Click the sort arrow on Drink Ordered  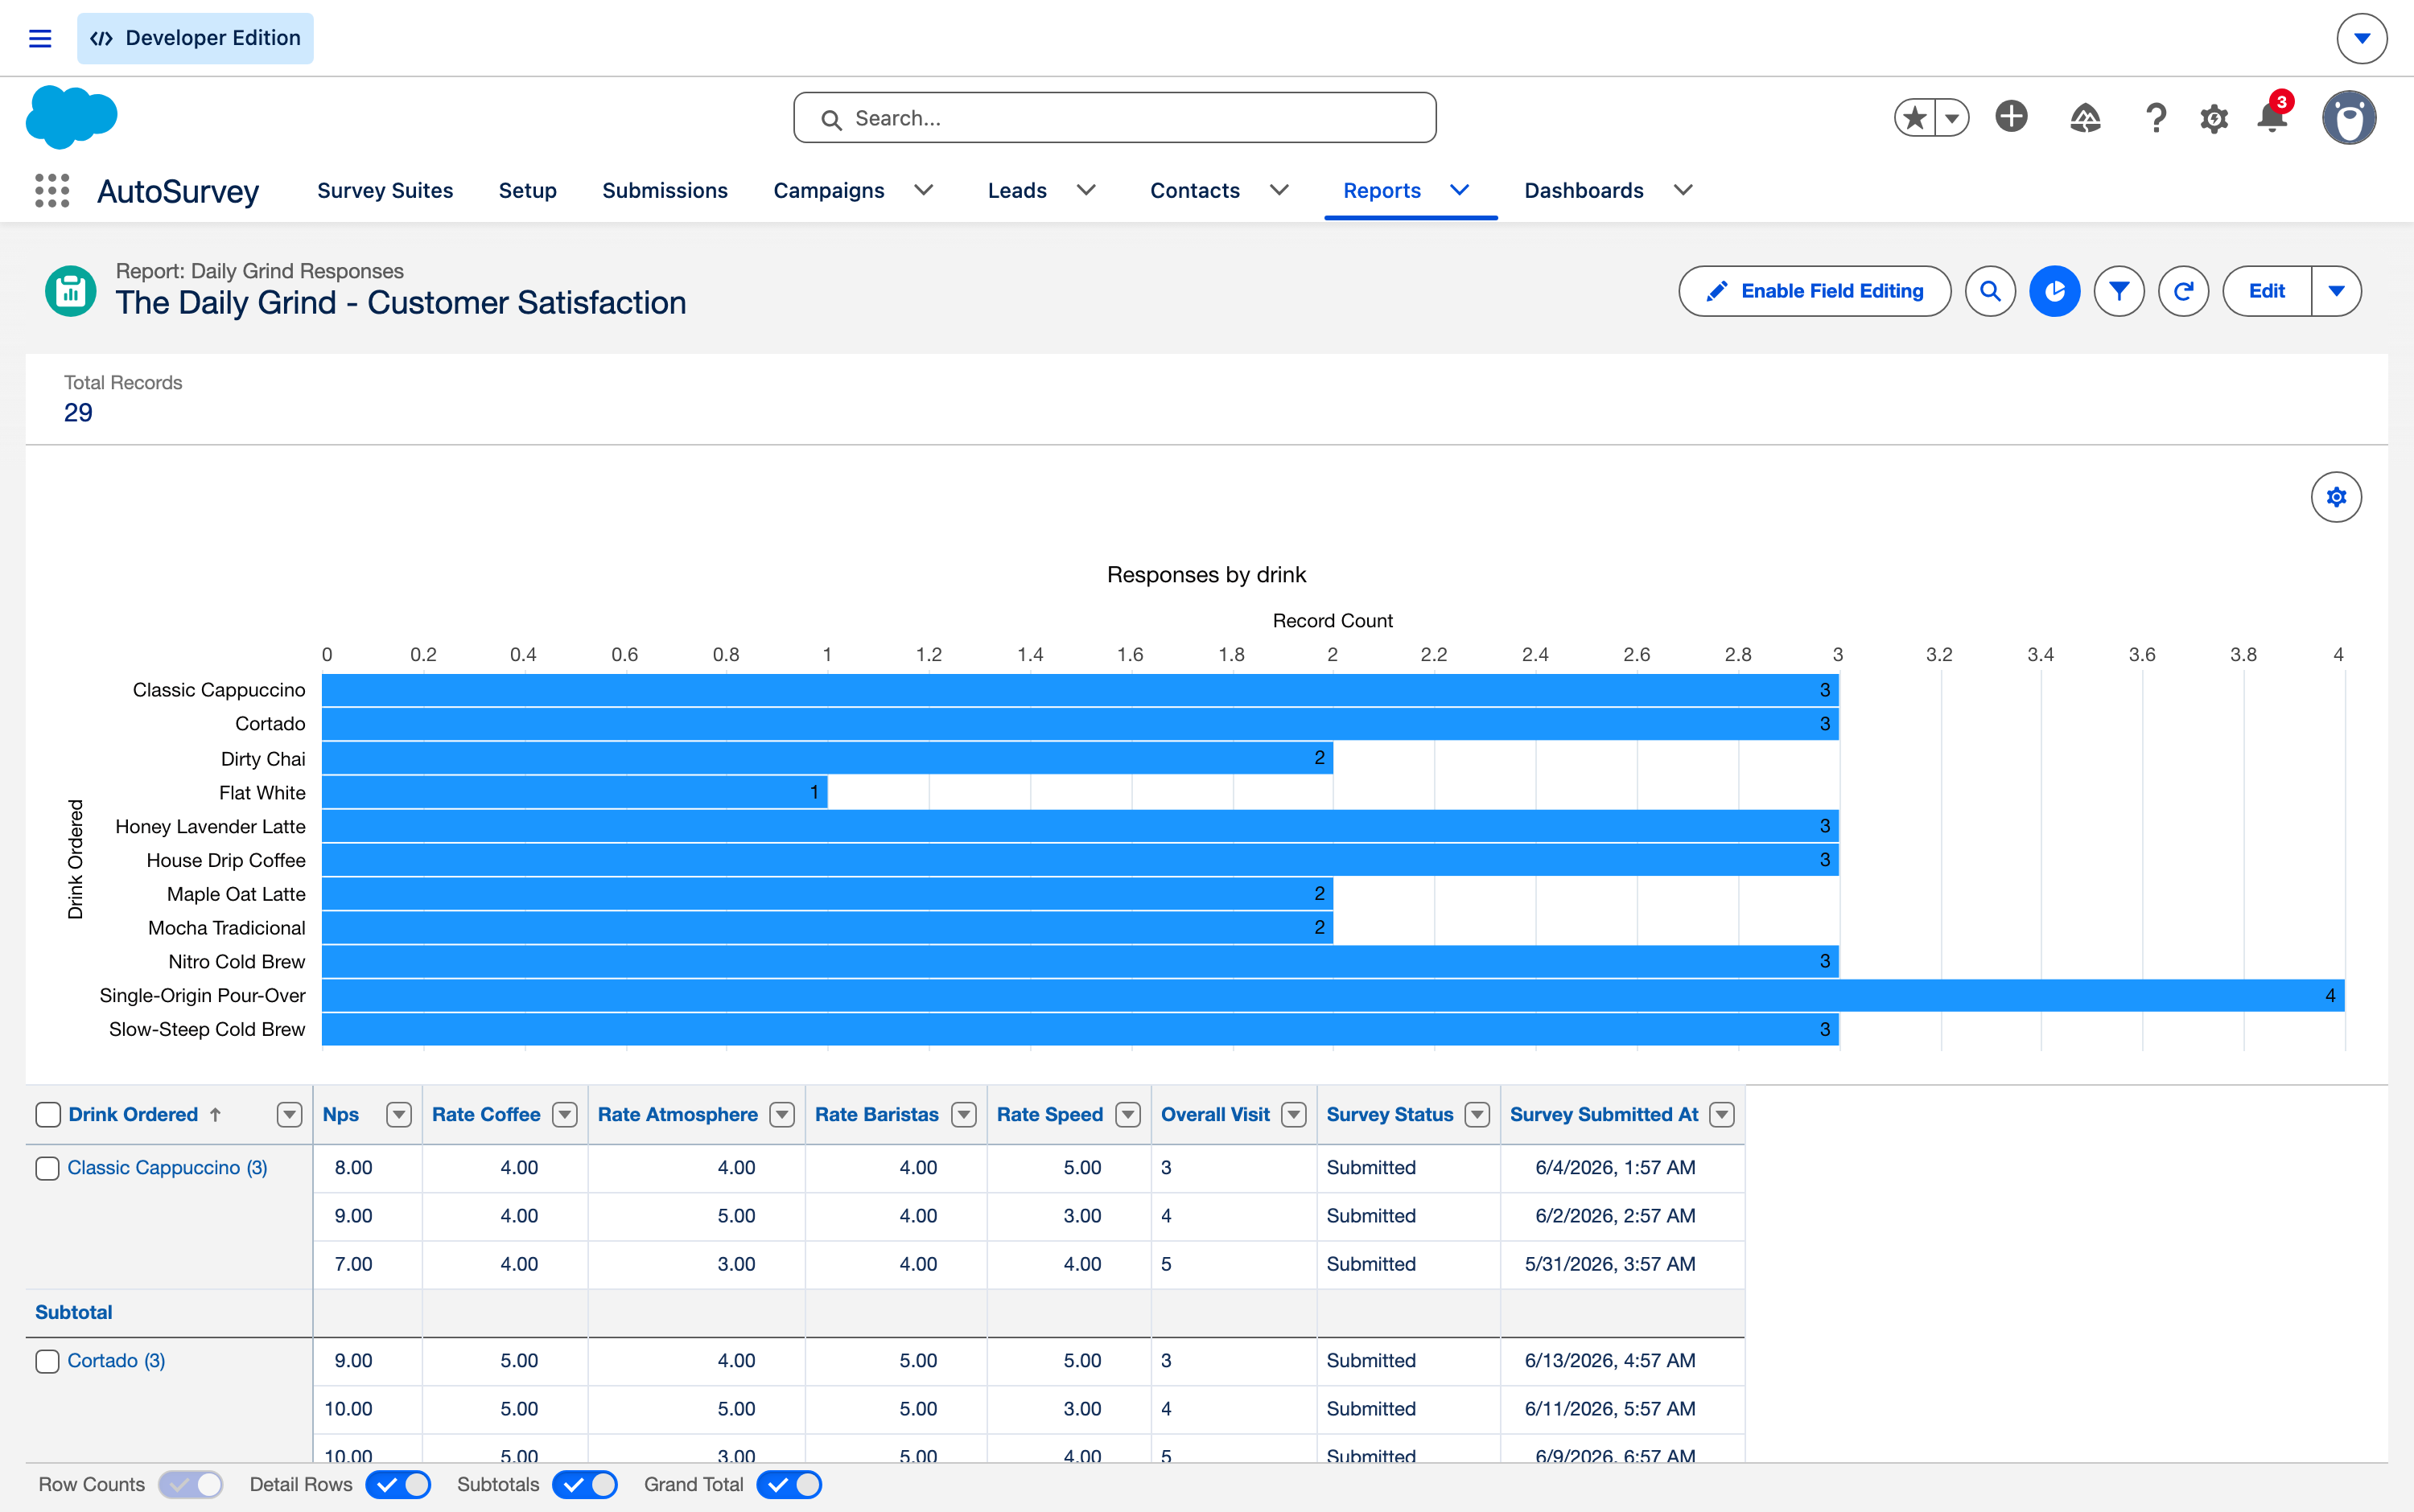click(215, 1114)
